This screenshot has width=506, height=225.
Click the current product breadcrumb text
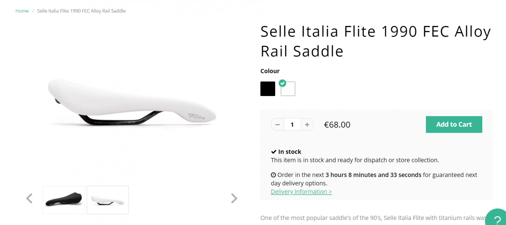tap(81, 11)
